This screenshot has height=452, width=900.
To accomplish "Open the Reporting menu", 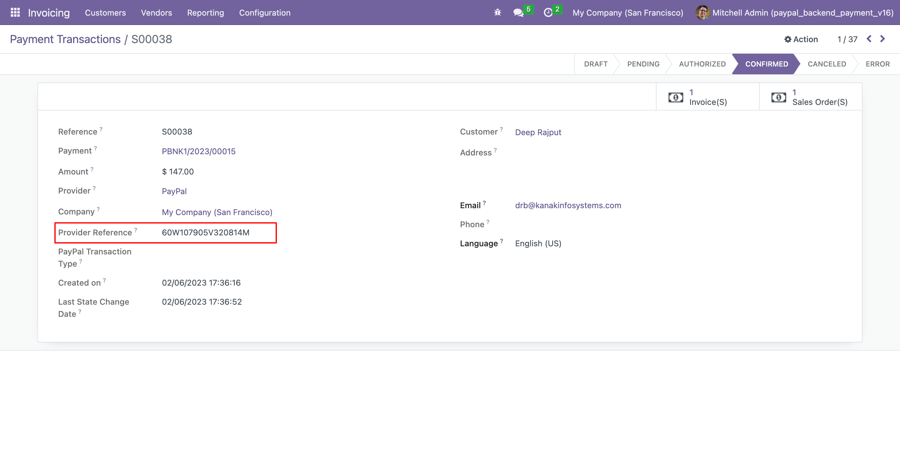I will [205, 12].
